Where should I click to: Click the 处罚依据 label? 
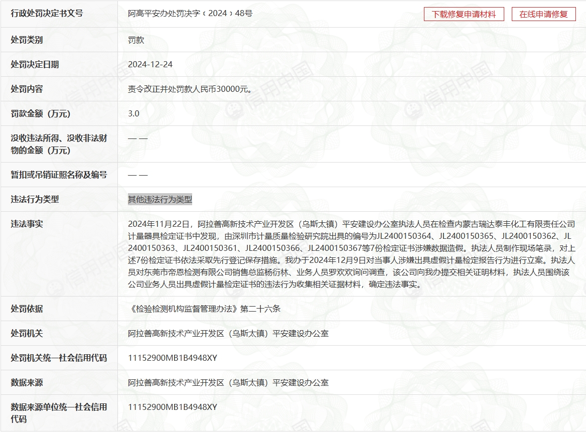(x=27, y=309)
